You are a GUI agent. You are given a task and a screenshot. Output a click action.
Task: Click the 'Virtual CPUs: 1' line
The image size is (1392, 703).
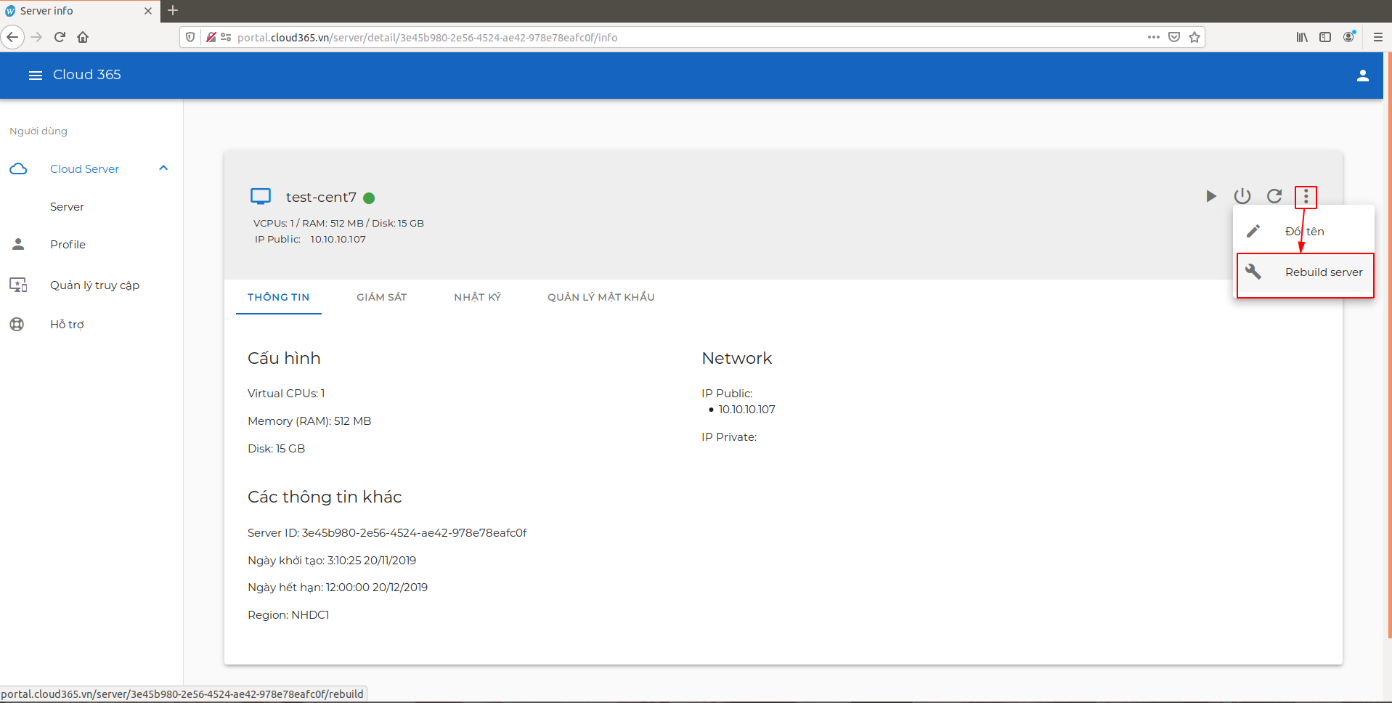pos(286,394)
